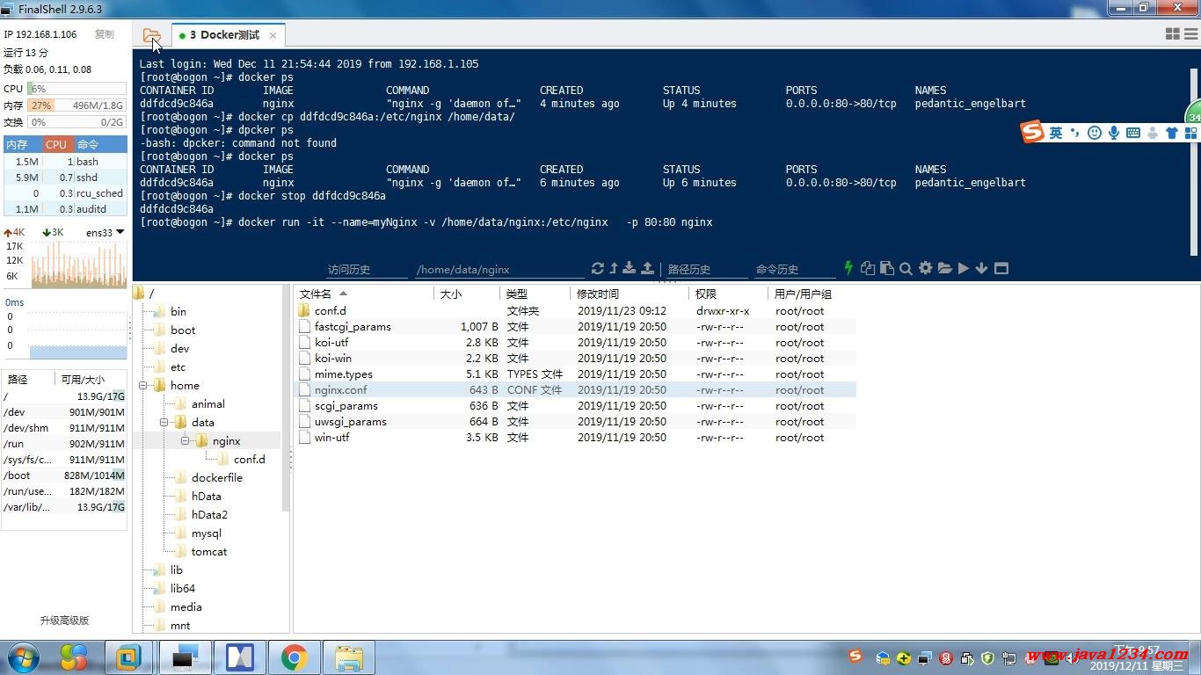
Task: Click the 升级高级版 upgrade link
Action: click(x=64, y=620)
